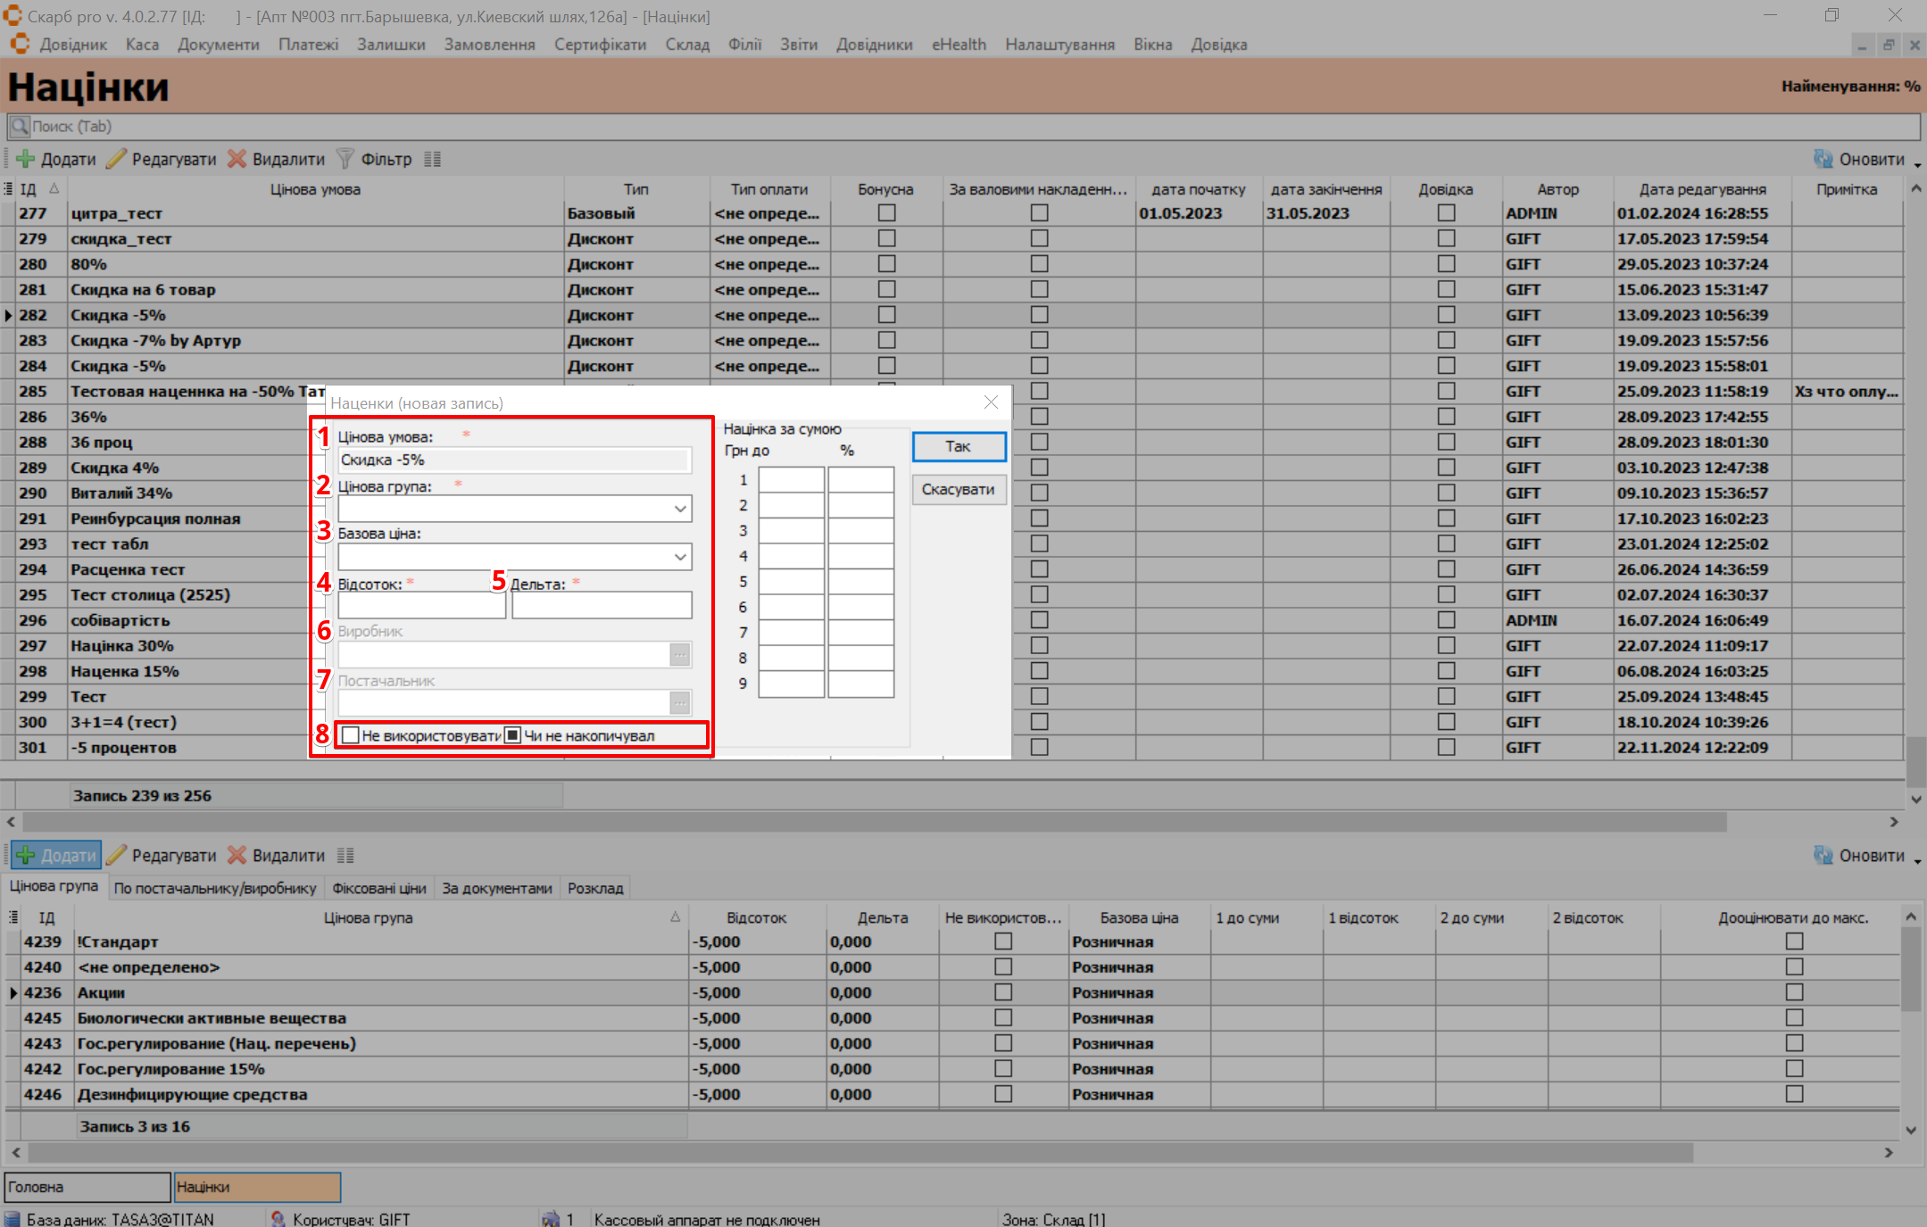Image resolution: width=1927 pixels, height=1227 pixels.
Task: Click the Виробник browse ellipsis button
Action: coord(680,655)
